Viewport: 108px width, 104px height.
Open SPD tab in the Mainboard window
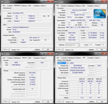click(30, 6)
